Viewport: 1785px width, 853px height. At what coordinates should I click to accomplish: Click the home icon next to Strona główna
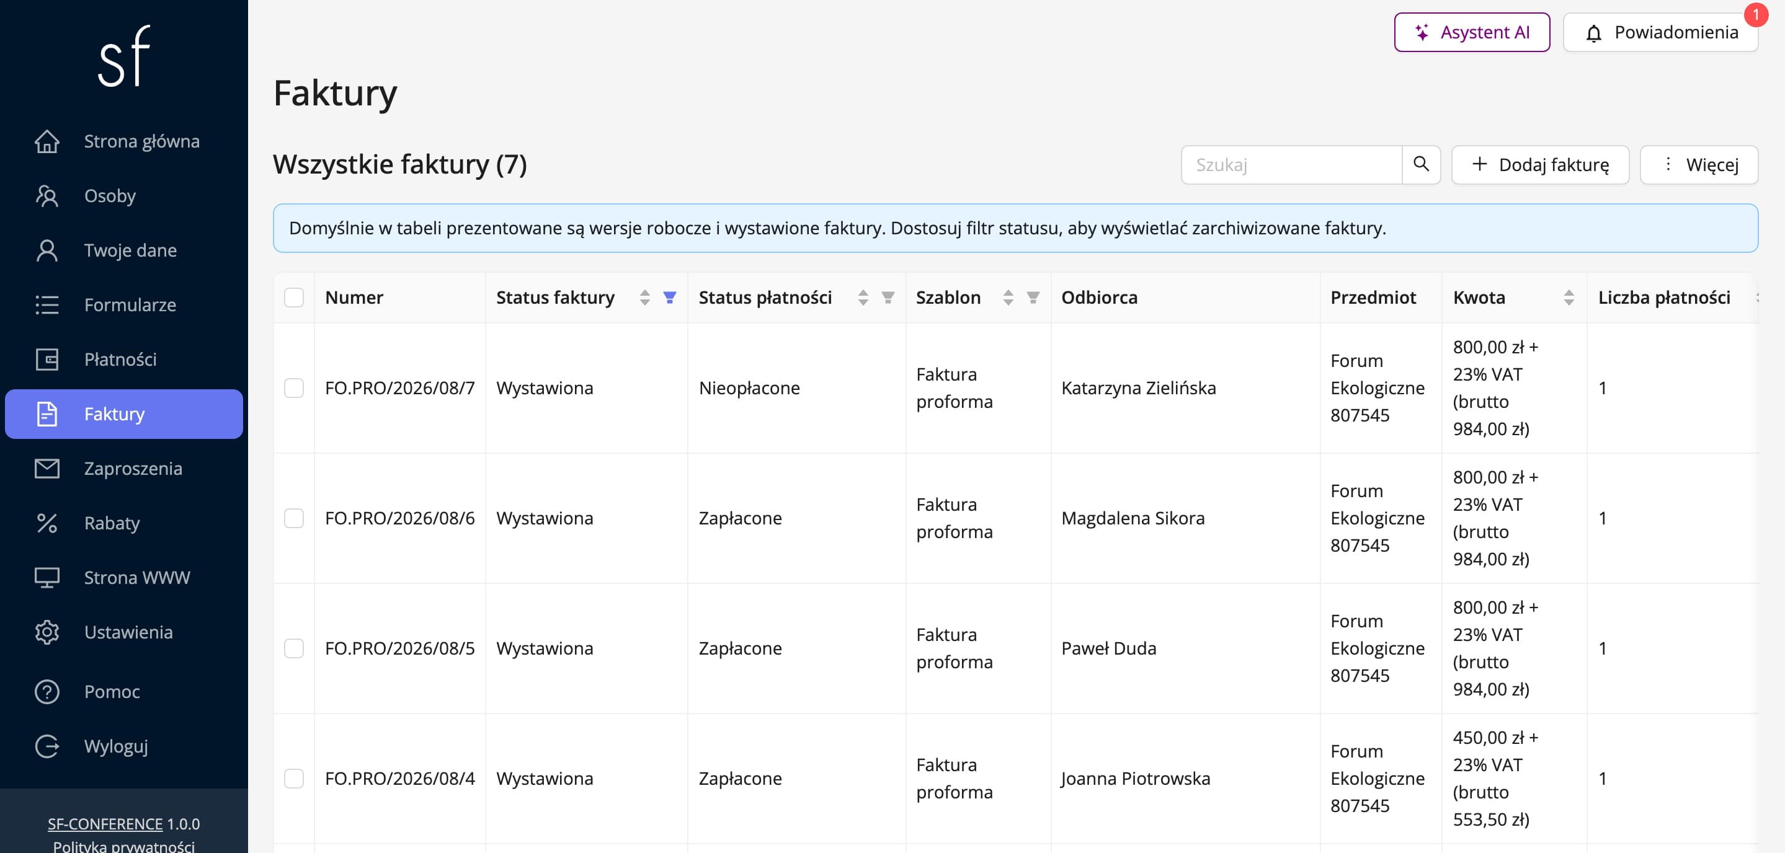[47, 141]
